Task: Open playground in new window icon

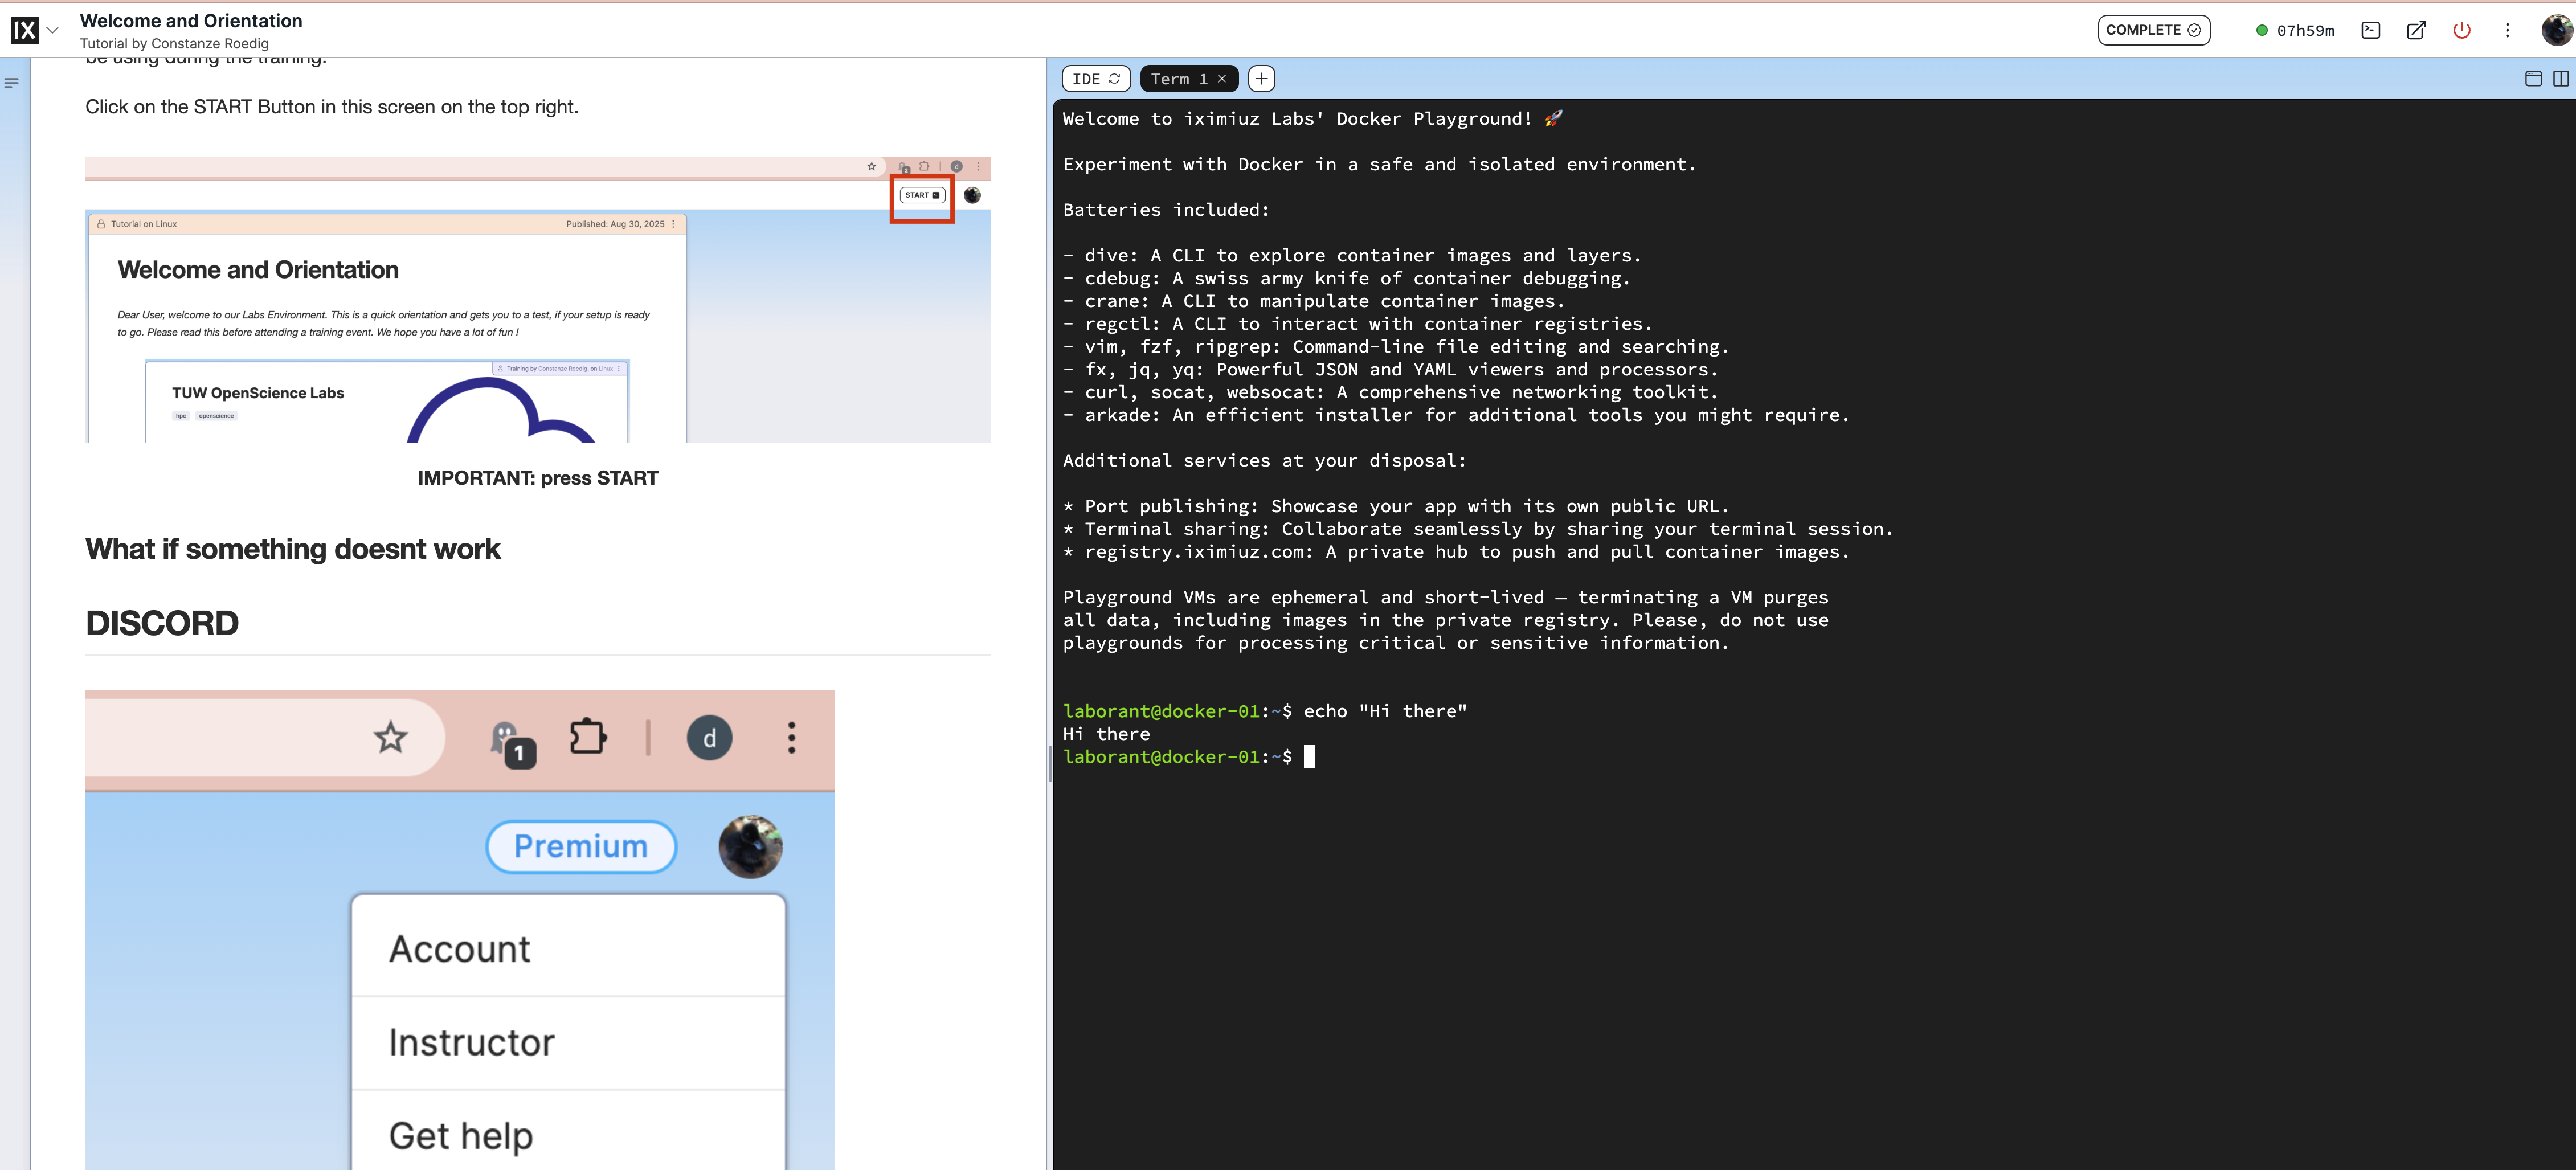Action: pos(2416,30)
